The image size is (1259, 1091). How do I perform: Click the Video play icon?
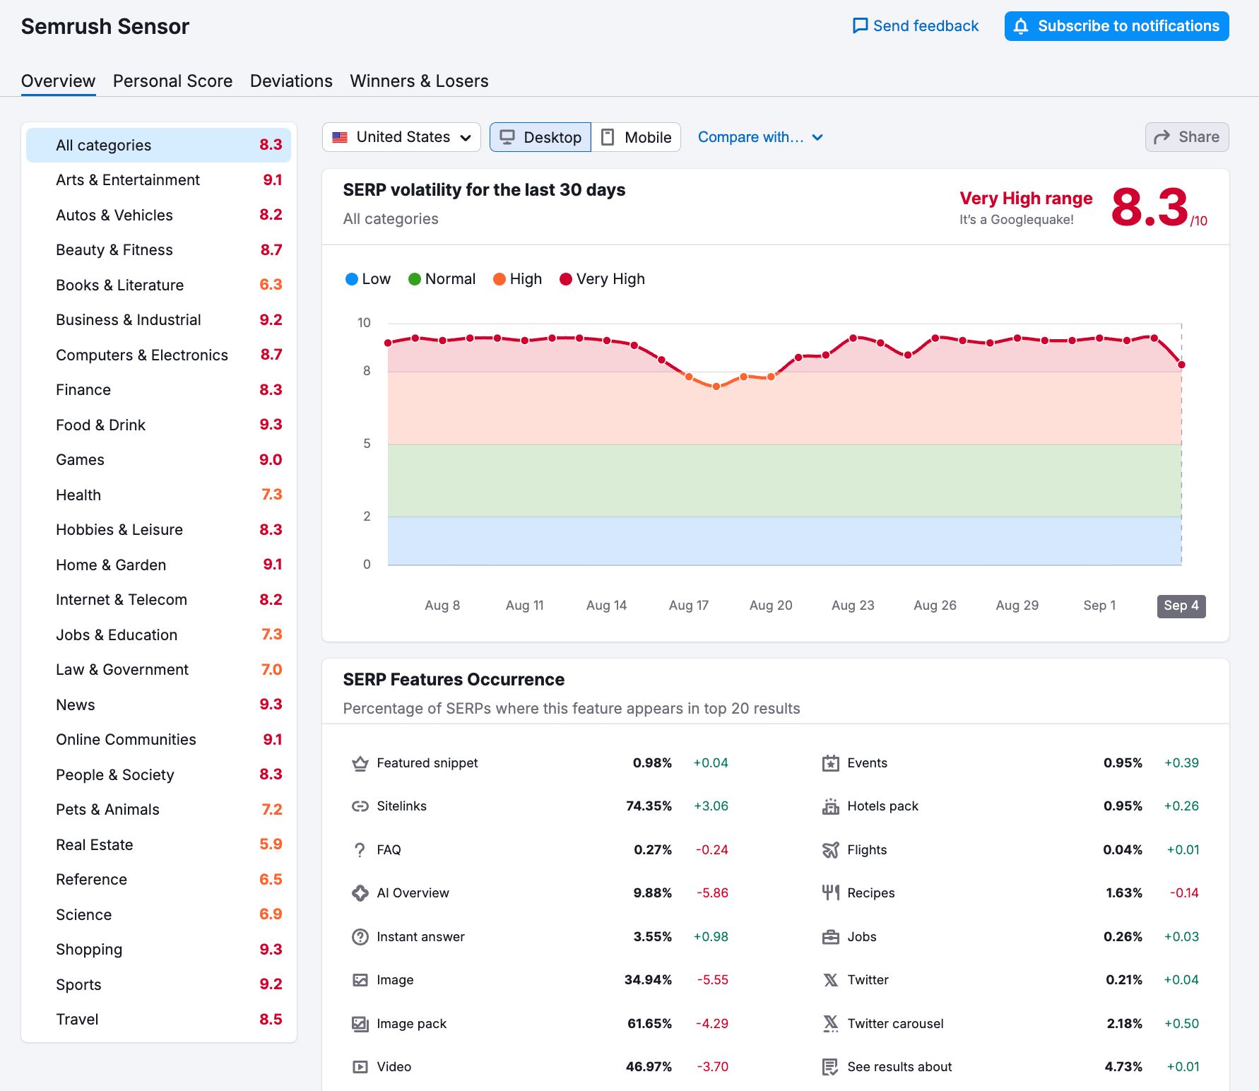pos(360,1067)
